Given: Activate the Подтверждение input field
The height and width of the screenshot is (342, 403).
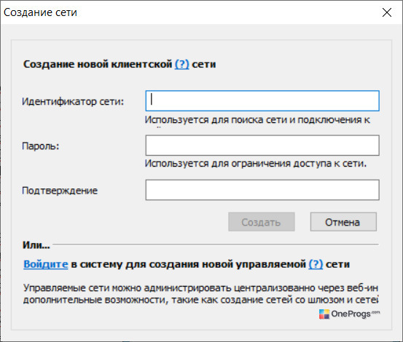Looking at the screenshot, I should (262, 190).
